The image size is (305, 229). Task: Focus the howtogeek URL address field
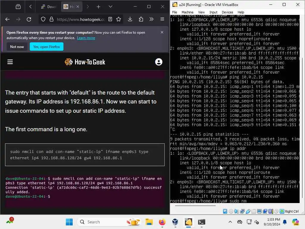tap(81, 19)
